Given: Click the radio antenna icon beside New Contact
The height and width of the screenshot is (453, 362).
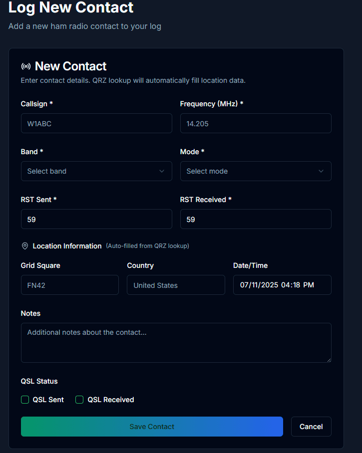Looking at the screenshot, I should (26, 66).
